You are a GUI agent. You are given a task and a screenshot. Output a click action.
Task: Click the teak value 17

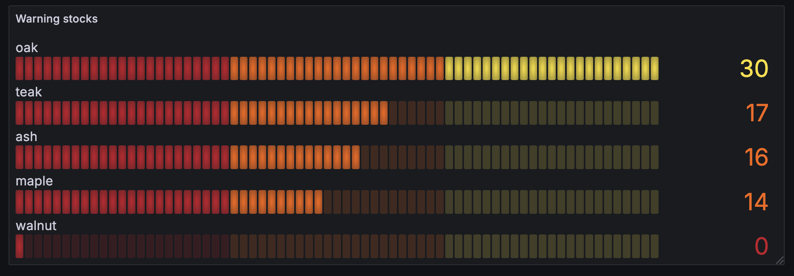[756, 113]
